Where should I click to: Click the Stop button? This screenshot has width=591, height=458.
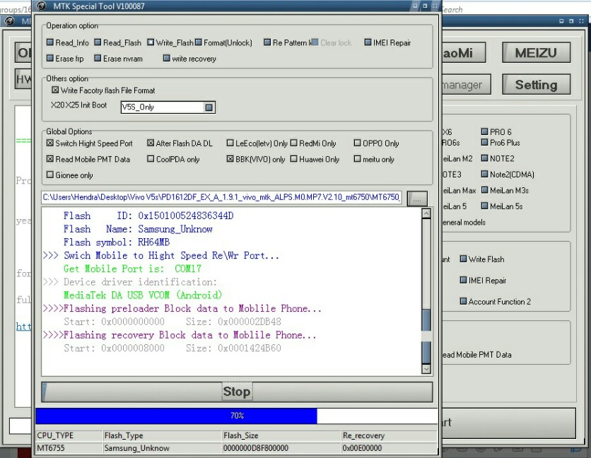pyautogui.click(x=237, y=392)
